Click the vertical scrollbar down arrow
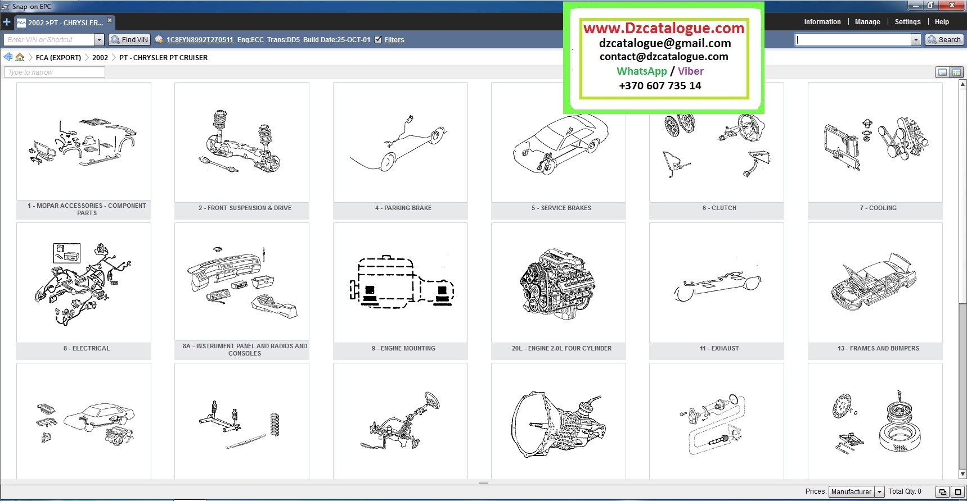967x501 pixels. click(x=962, y=475)
